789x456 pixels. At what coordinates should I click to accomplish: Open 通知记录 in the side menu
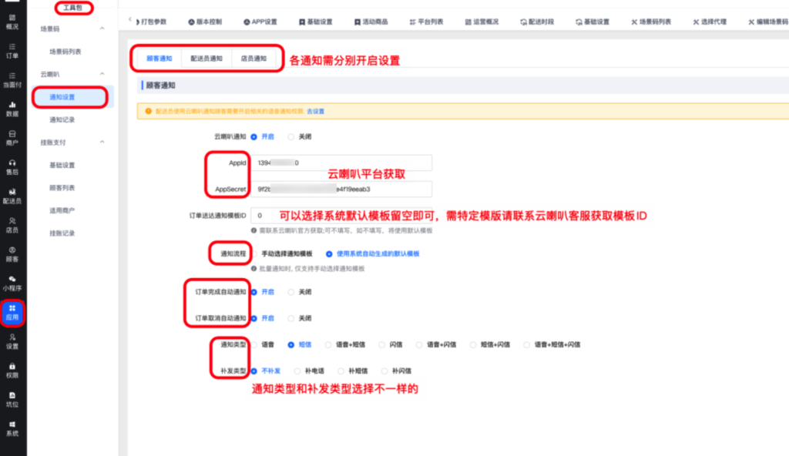[x=62, y=120]
